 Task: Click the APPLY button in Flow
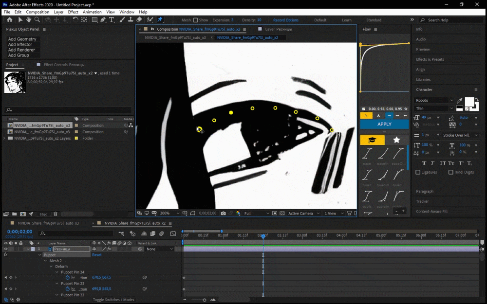tap(384, 124)
